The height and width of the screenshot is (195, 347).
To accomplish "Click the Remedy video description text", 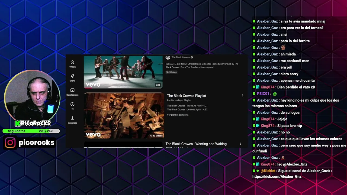I will 202,66.
